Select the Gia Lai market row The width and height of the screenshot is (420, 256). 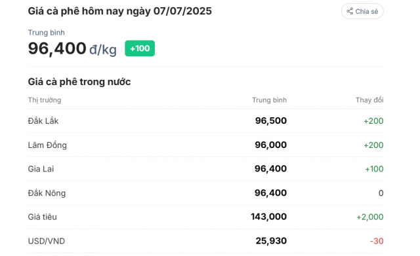tap(205, 169)
